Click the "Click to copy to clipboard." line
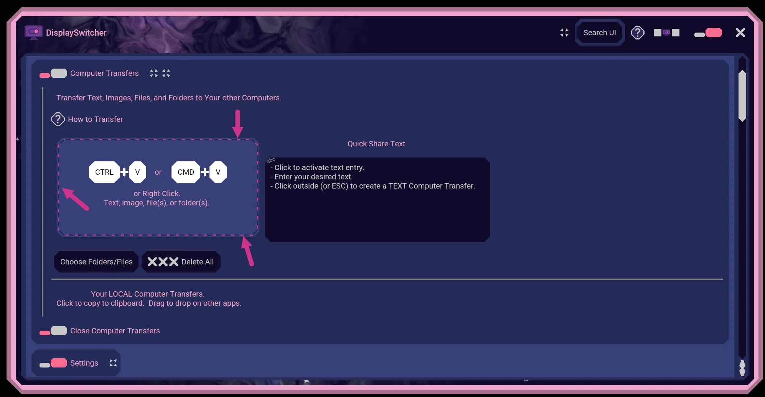This screenshot has height=397, width=765. coord(101,303)
